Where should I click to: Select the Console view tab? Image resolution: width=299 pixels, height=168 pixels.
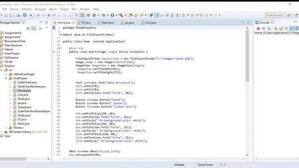264,23
